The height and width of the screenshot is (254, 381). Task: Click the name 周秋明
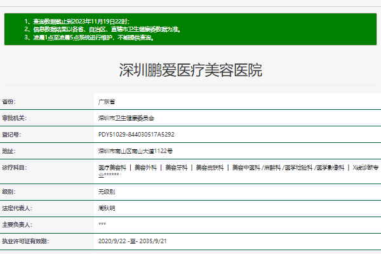(x=107, y=208)
